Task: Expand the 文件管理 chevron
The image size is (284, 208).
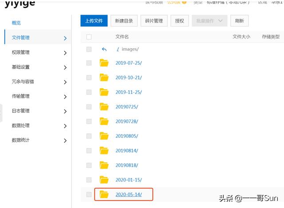Action: click(65, 38)
